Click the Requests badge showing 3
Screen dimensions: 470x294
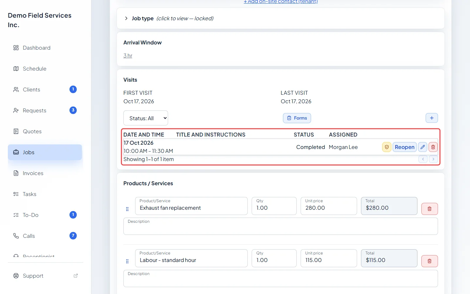point(73,110)
